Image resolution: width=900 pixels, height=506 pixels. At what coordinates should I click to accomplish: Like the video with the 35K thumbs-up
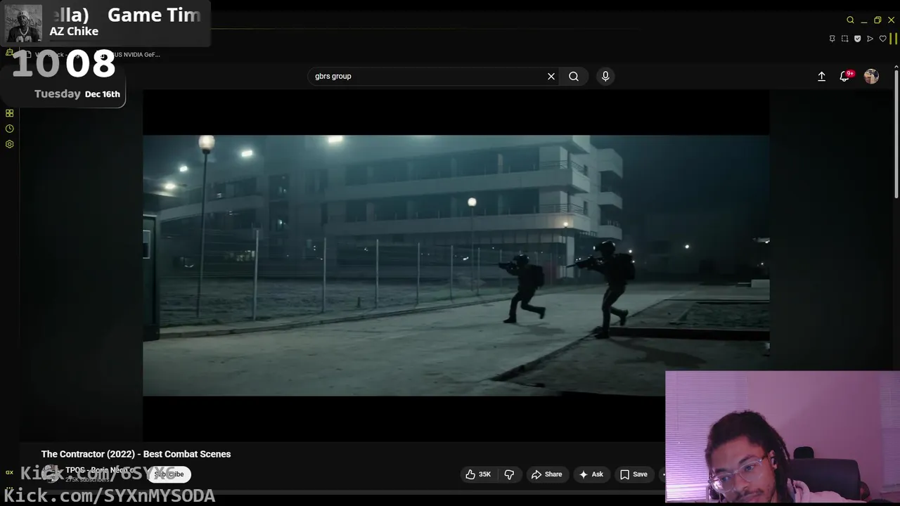(x=478, y=474)
